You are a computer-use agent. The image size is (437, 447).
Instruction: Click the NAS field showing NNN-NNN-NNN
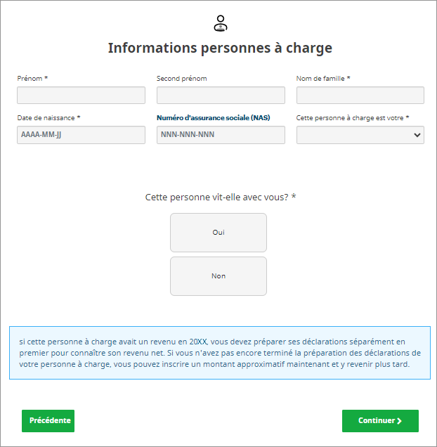tap(221, 135)
